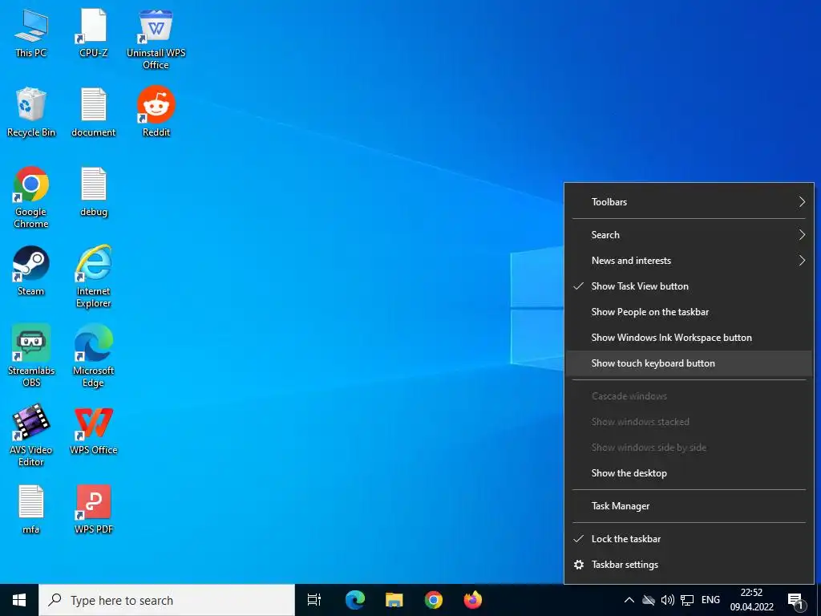
Task: Select the Uninstall WPS Office icon
Action: coord(156,38)
